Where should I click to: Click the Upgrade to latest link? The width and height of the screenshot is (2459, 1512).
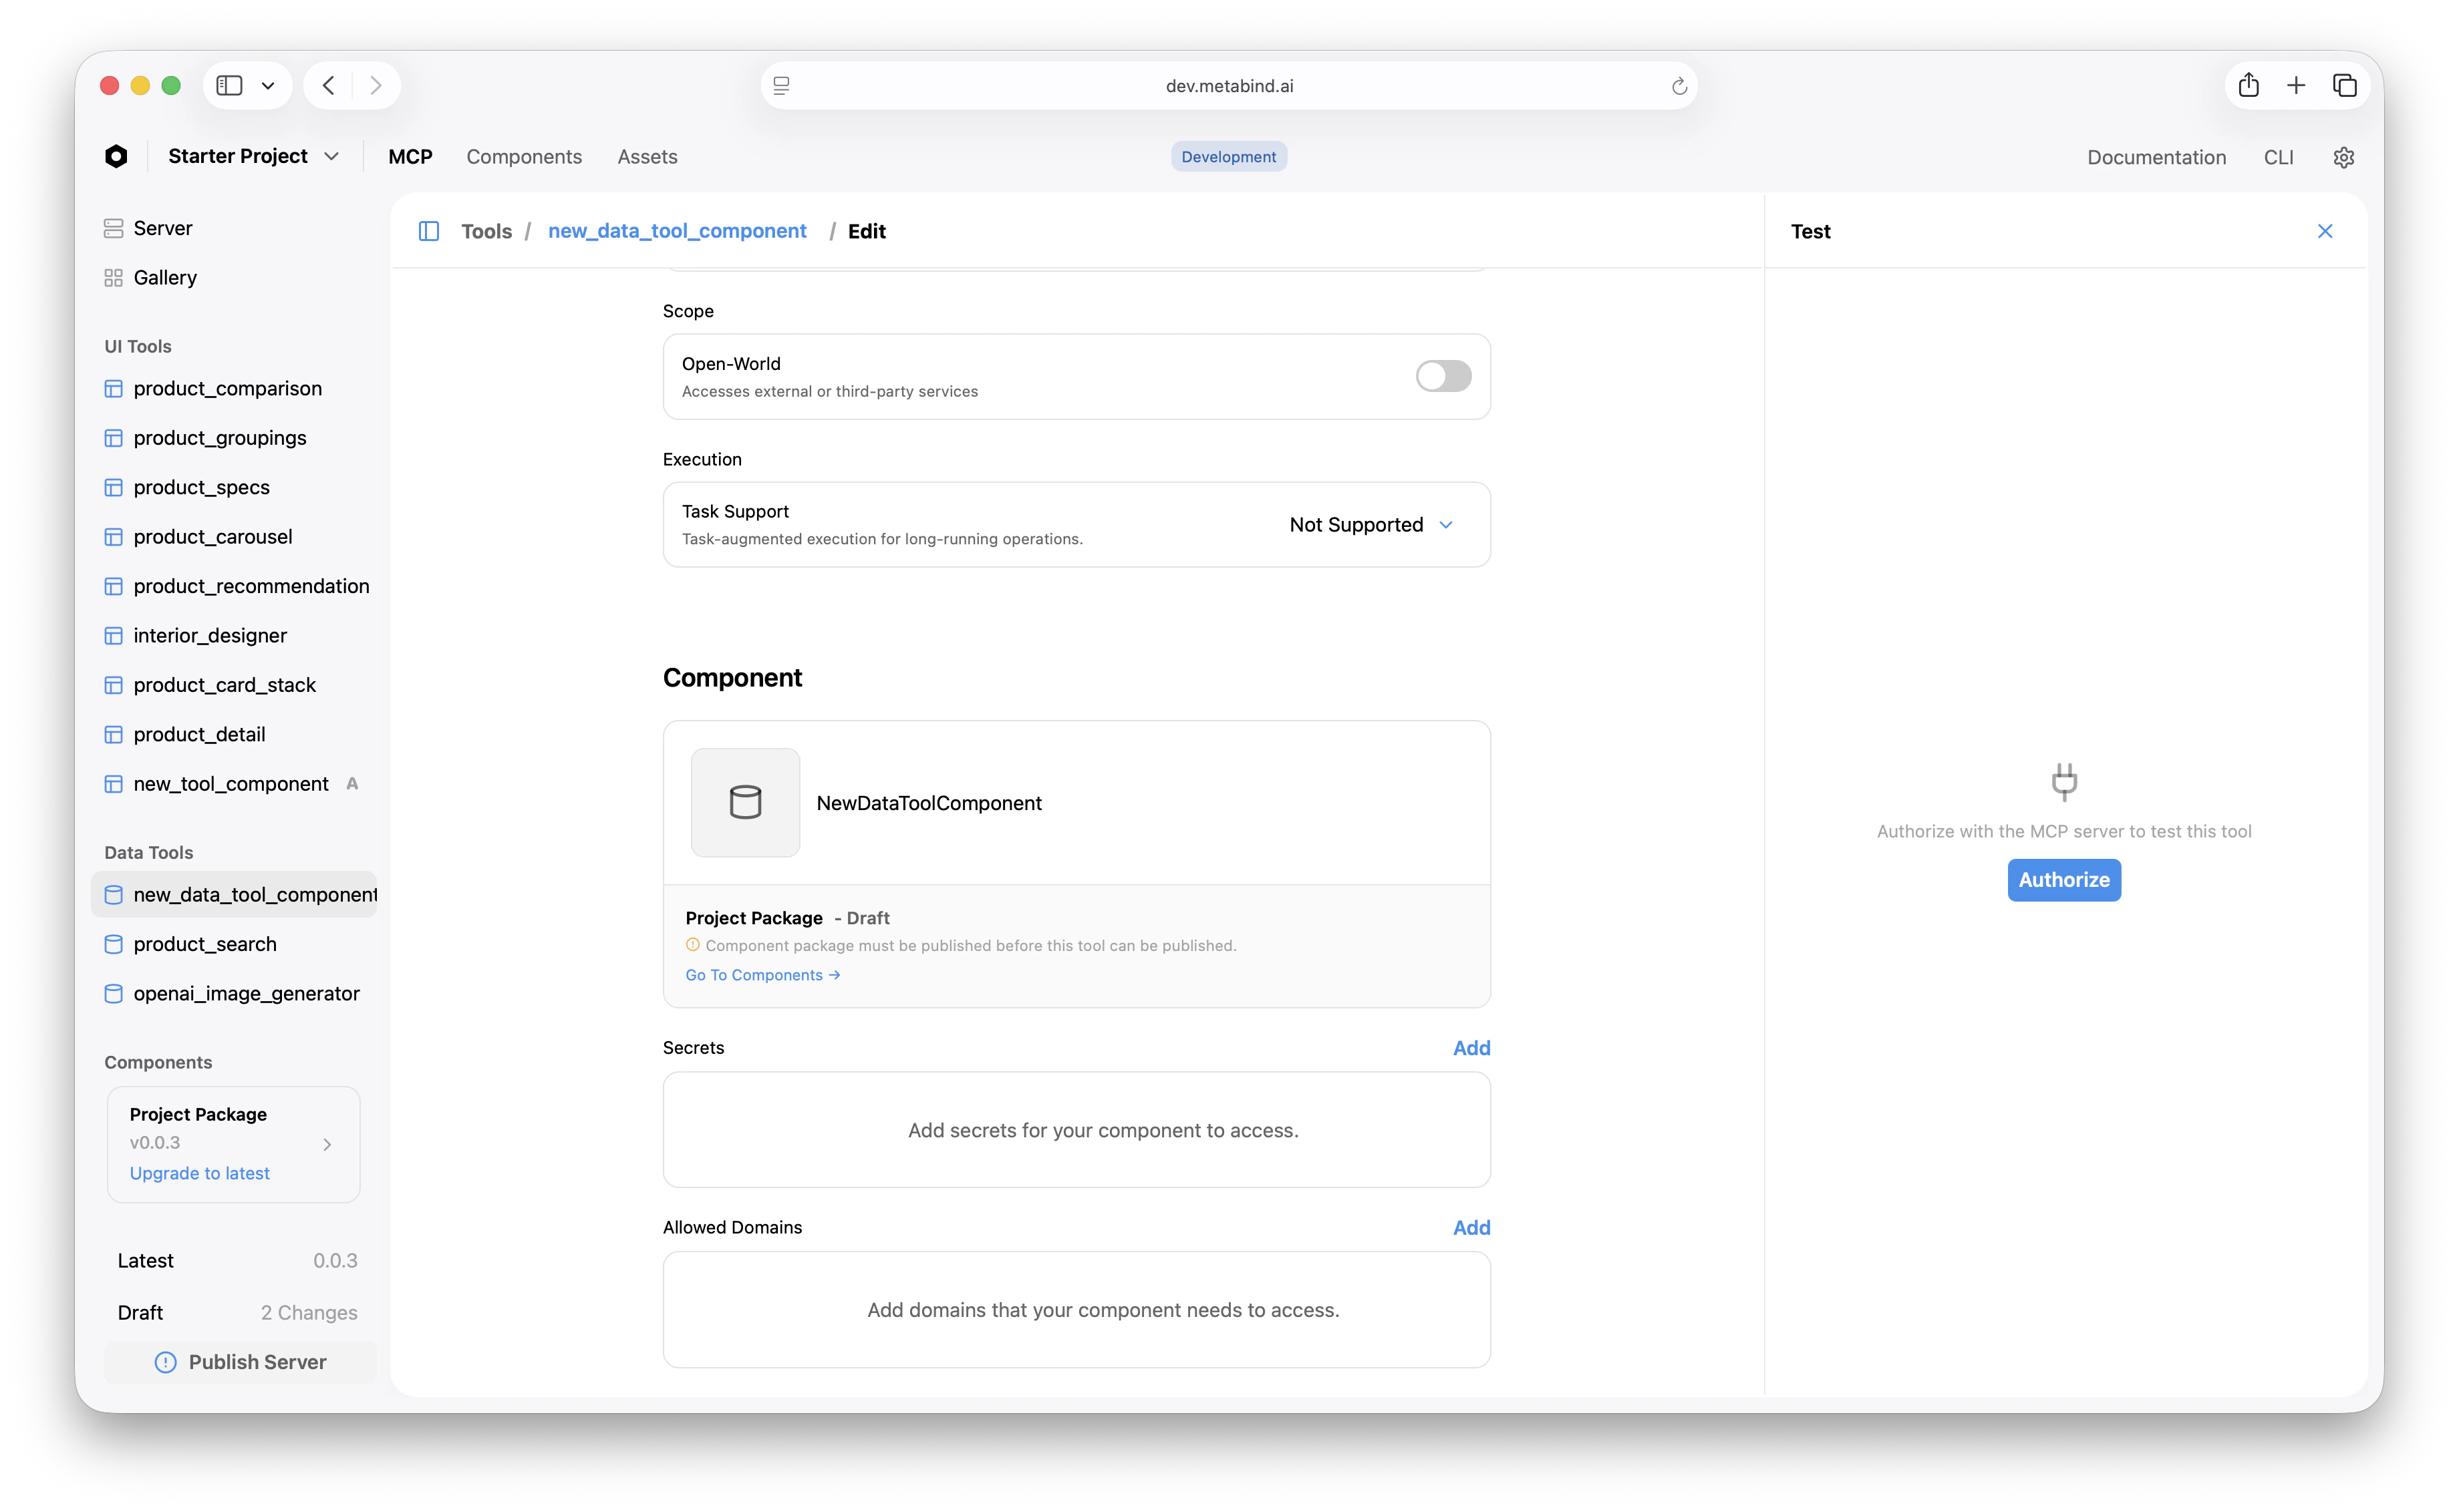[x=199, y=1173]
